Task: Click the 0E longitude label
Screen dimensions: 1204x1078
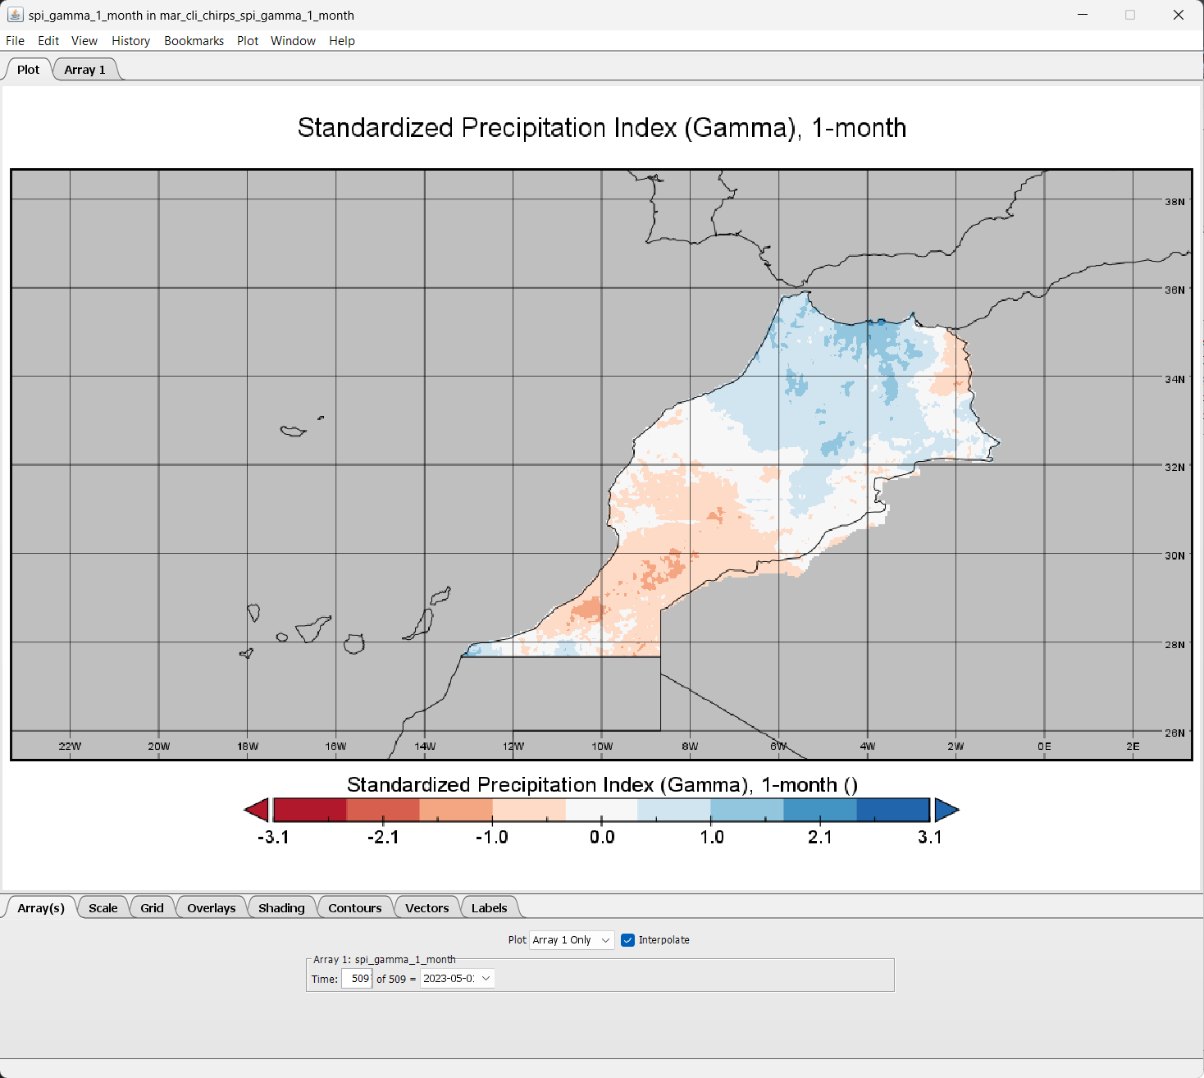Action: pos(1044,747)
